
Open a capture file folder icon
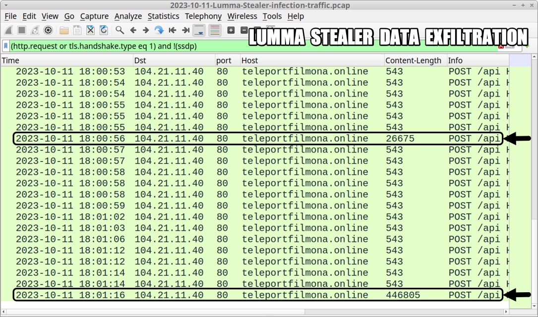pyautogui.click(x=64, y=30)
